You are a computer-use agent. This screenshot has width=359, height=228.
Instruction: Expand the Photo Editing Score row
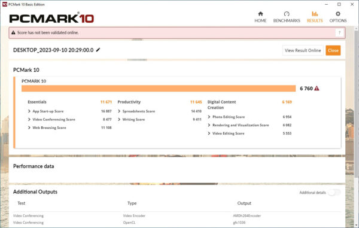209,117
